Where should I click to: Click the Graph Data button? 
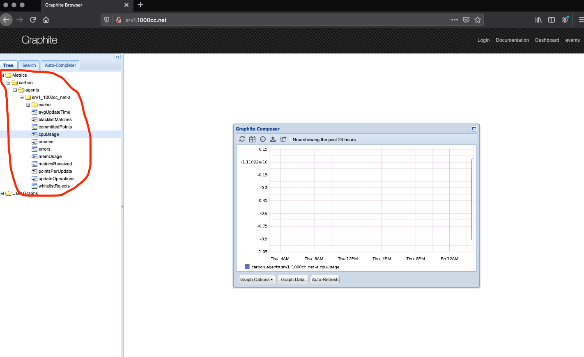[293, 279]
